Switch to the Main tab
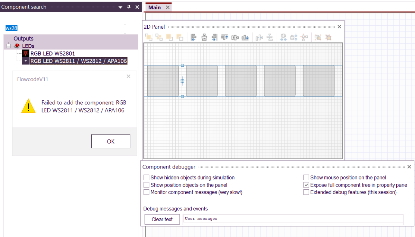The width and height of the screenshot is (415, 237). coord(154,7)
